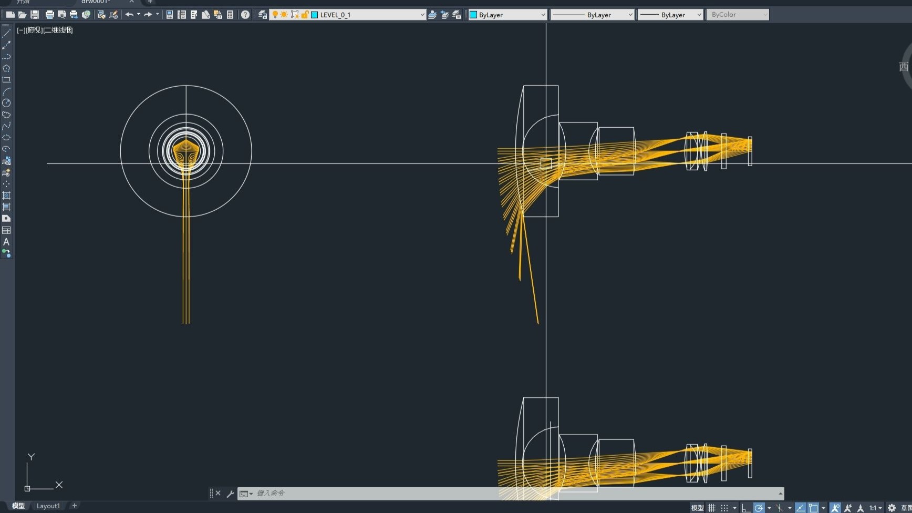912x513 pixels.
Task: Open the 1:1 annotation scale dropdown
Action: click(x=875, y=508)
